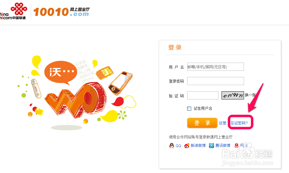Click the Sina Weibo eye icon
Image resolution: width=289 pixels, height=173 pixels.
pos(187,146)
